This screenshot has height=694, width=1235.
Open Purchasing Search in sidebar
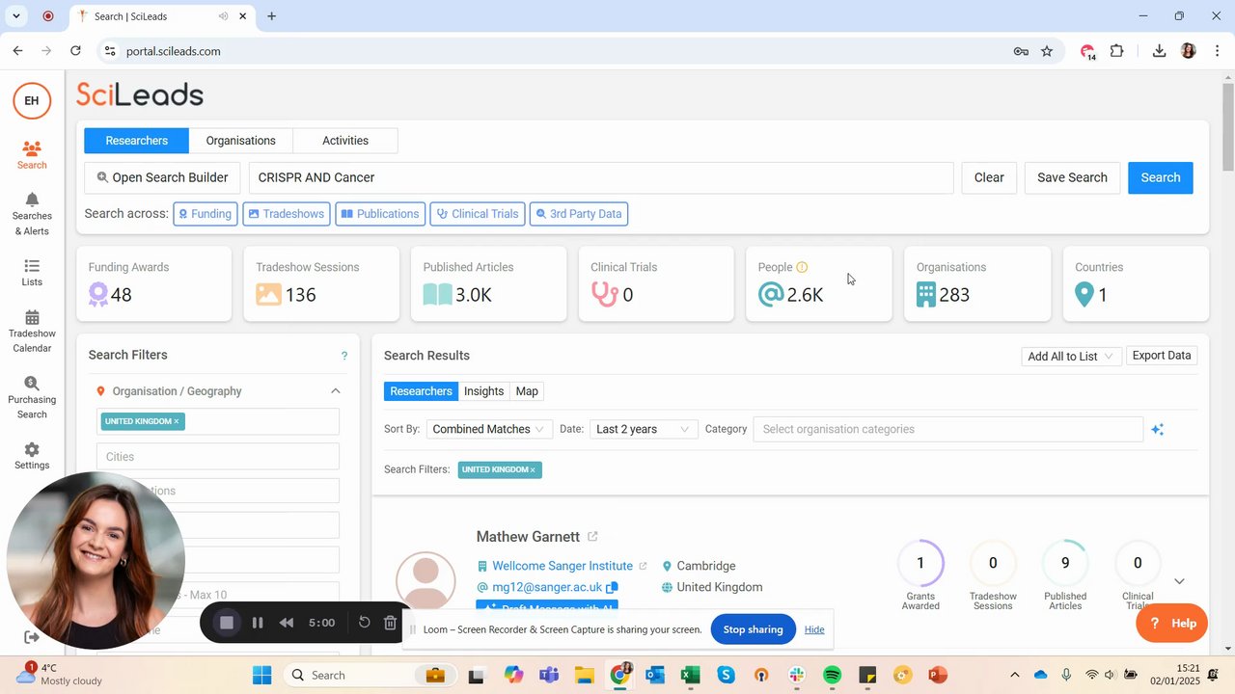[32, 398]
